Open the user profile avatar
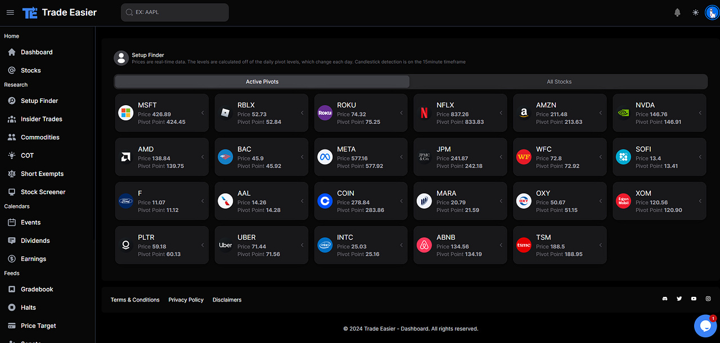The width and height of the screenshot is (720, 343). [x=712, y=12]
